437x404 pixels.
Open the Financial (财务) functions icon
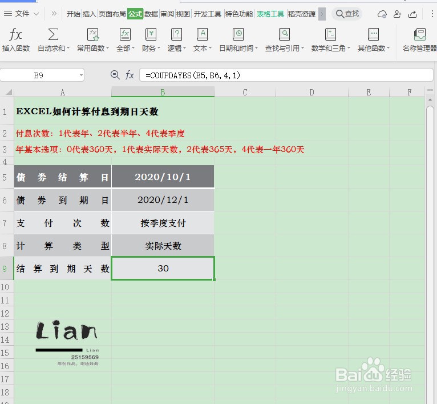[151, 35]
